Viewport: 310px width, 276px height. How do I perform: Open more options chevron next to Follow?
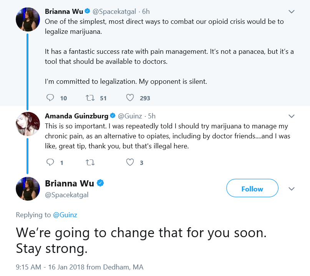292,189
